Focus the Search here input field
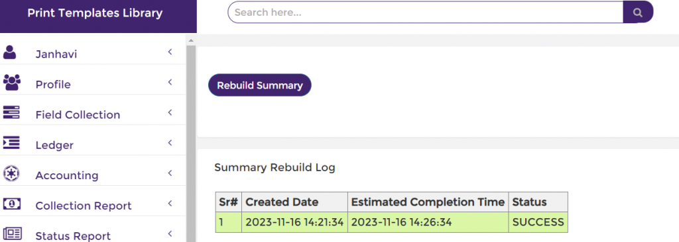The image size is (679, 242). coord(425,12)
